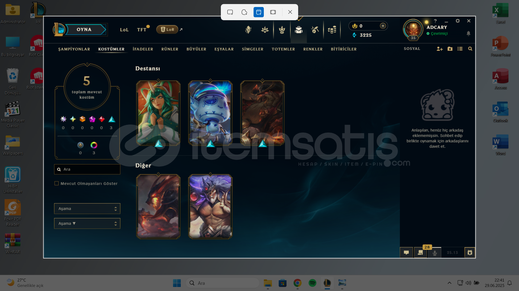Select the blue astronaut Epic skin card

click(210, 113)
